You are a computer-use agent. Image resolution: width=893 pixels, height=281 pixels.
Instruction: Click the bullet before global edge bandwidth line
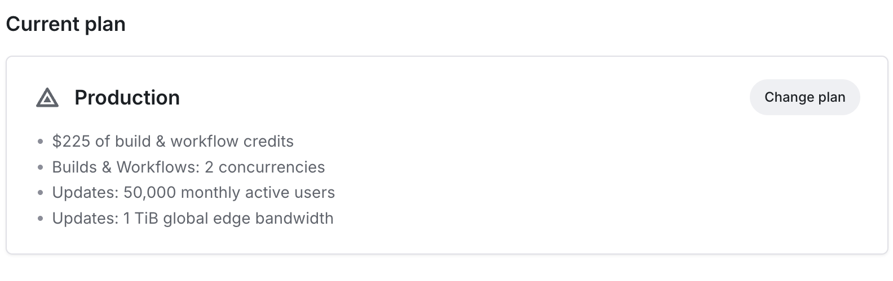(40, 219)
